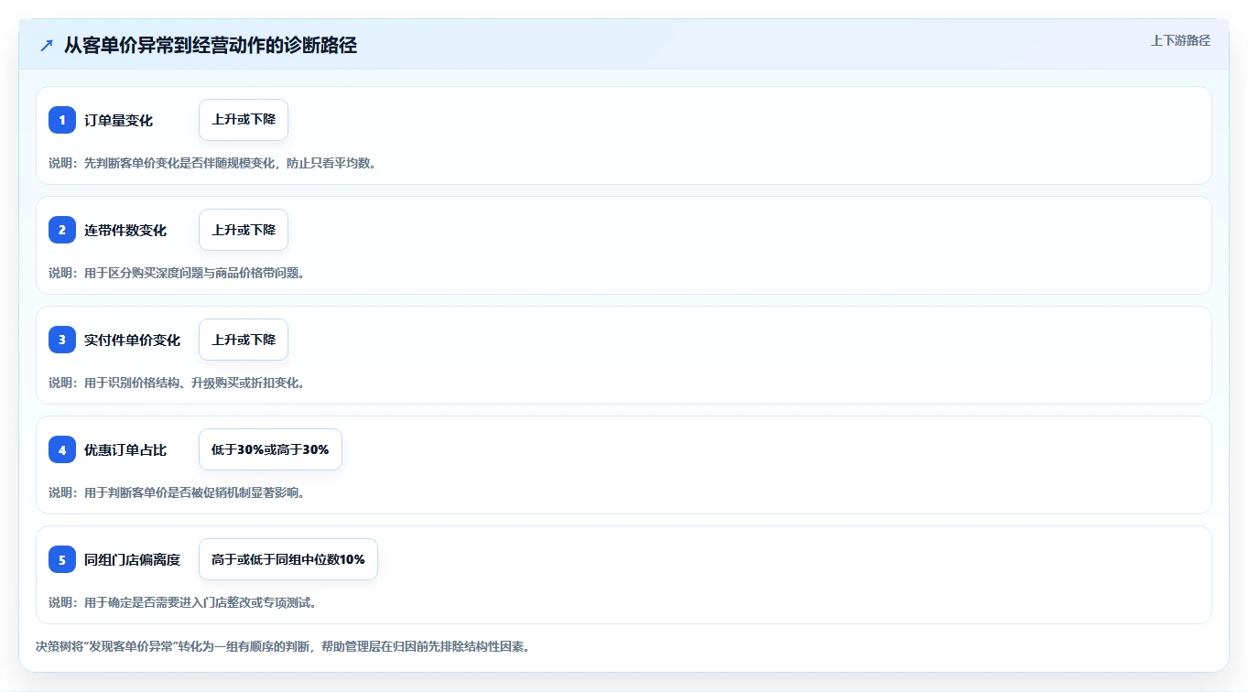Click 上升或下降 chip for 连带件数变化
The image size is (1248, 692).
(244, 230)
